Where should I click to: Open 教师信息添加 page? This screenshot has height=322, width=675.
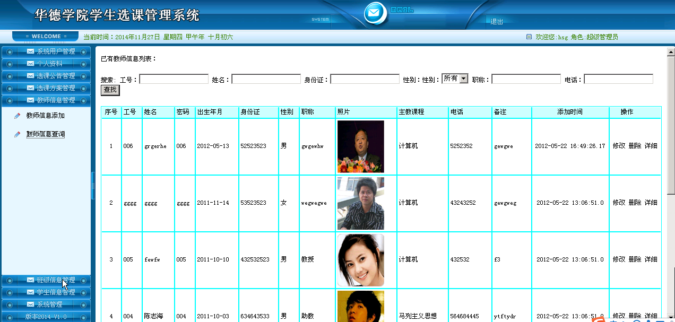click(x=46, y=116)
